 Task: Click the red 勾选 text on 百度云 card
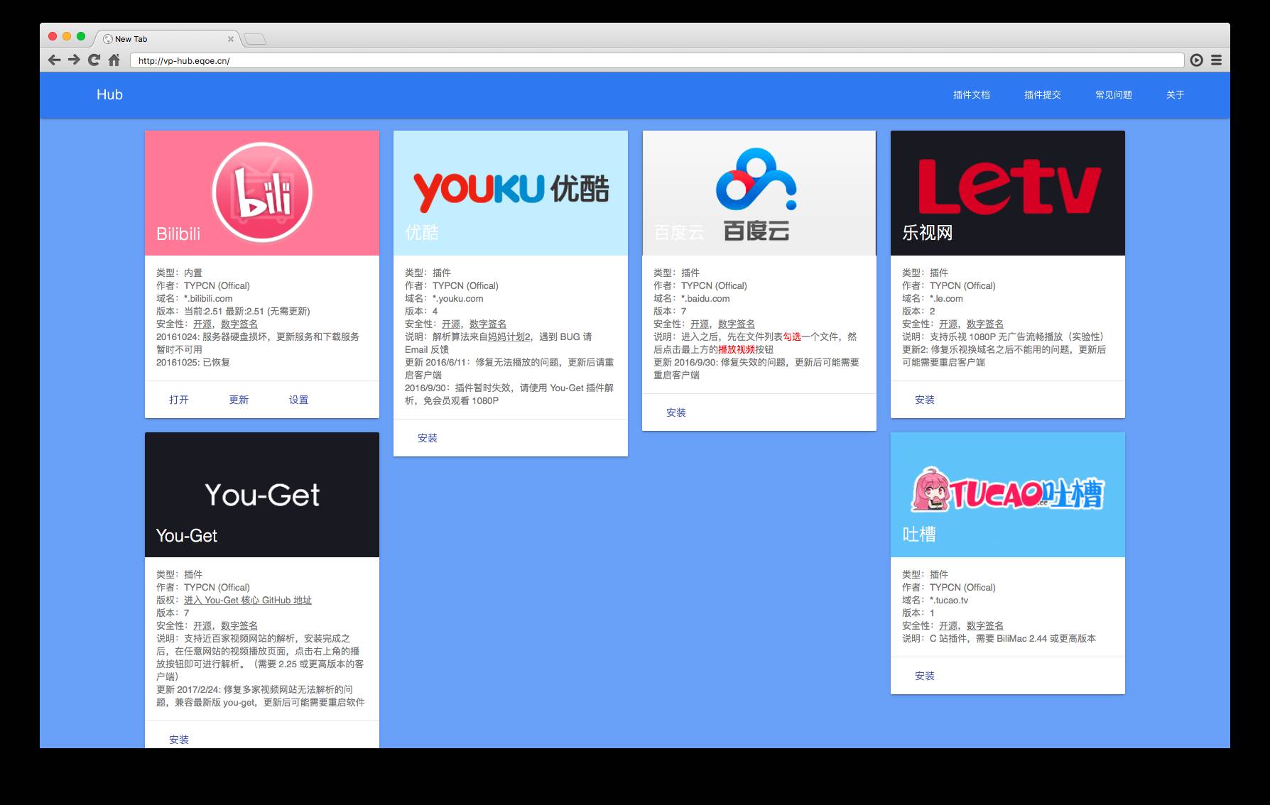[x=792, y=337]
